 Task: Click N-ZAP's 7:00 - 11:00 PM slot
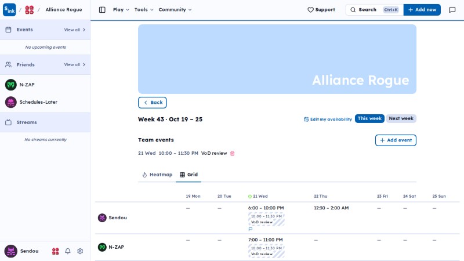click(x=265, y=240)
